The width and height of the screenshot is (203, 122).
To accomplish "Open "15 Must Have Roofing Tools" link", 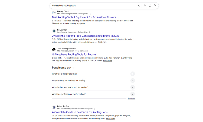I will (78, 54).
